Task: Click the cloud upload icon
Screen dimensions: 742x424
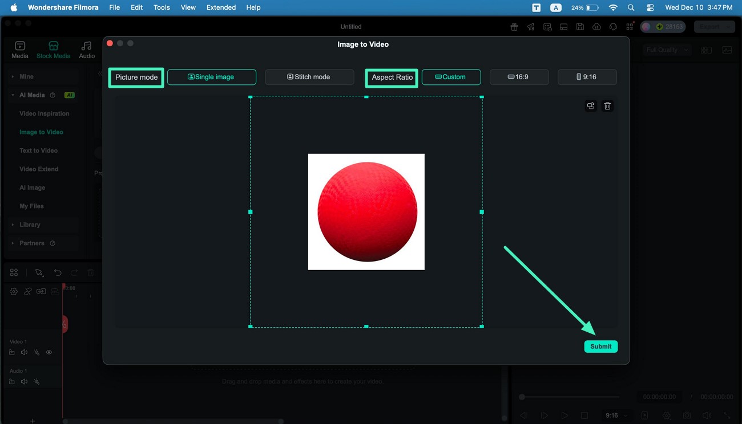Action: [x=596, y=27]
